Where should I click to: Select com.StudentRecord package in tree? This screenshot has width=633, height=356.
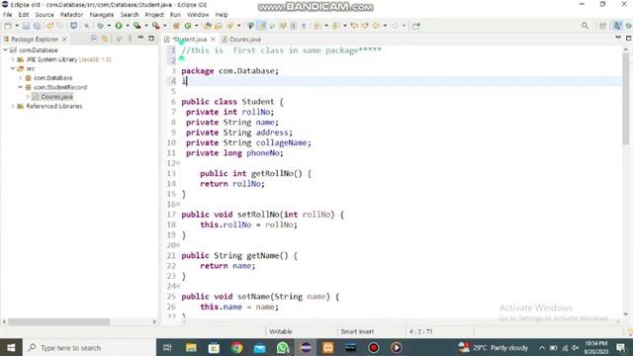pos(60,87)
